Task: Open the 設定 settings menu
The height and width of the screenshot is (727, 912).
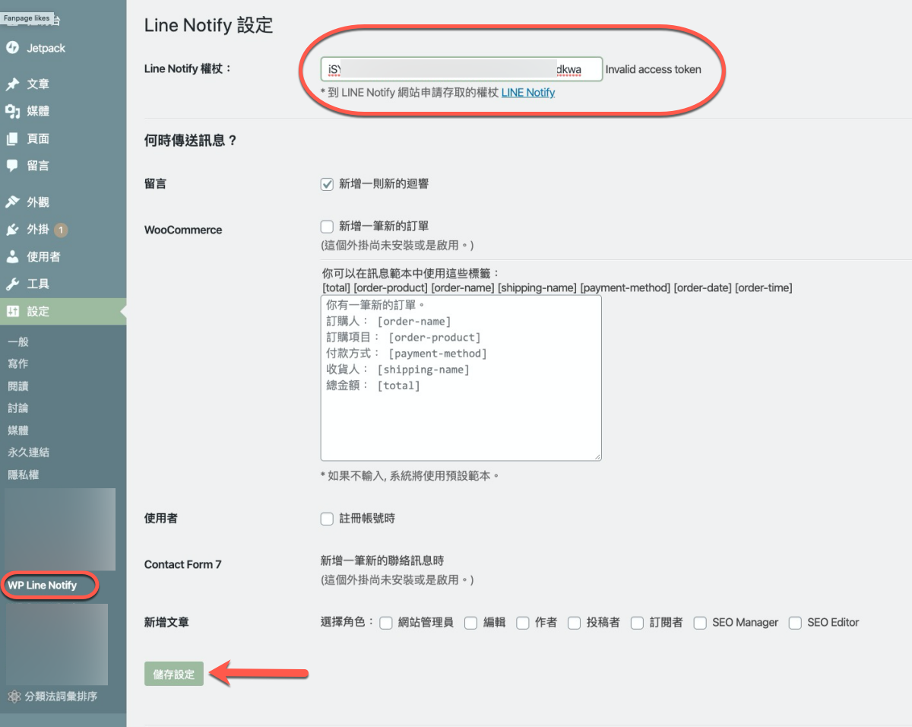Action: [x=63, y=311]
